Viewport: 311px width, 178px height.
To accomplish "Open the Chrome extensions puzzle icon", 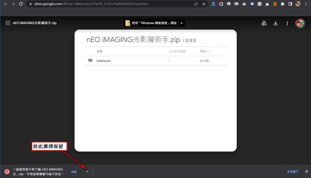I will 282,4.
